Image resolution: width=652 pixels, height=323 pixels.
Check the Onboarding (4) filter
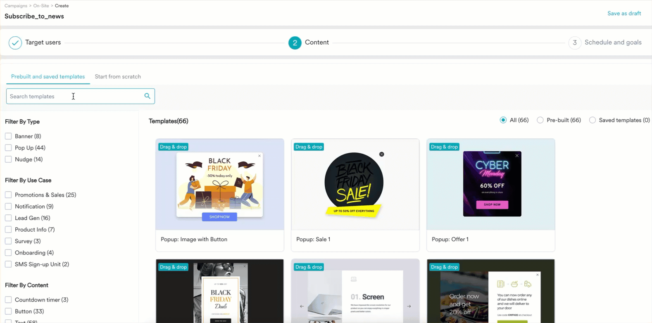coord(8,252)
